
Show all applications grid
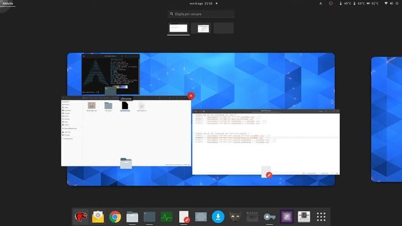point(321,217)
